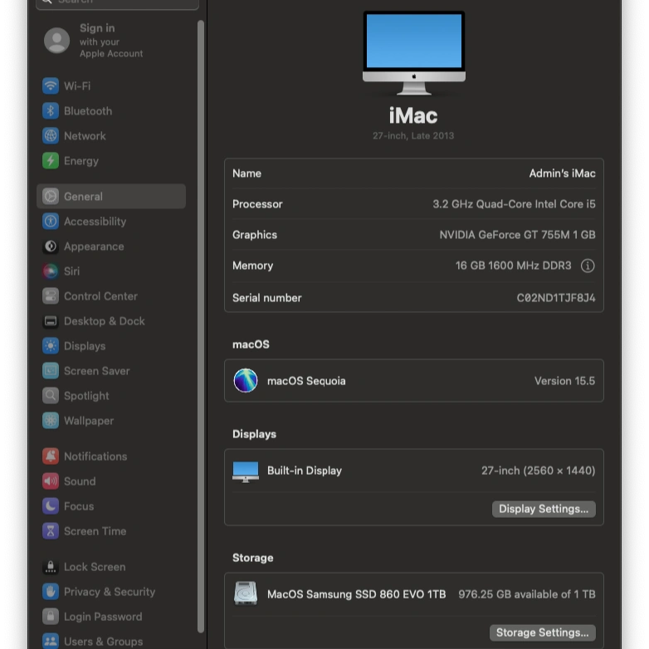Click "27-inch (2560 × 1440)" text

[x=538, y=471]
